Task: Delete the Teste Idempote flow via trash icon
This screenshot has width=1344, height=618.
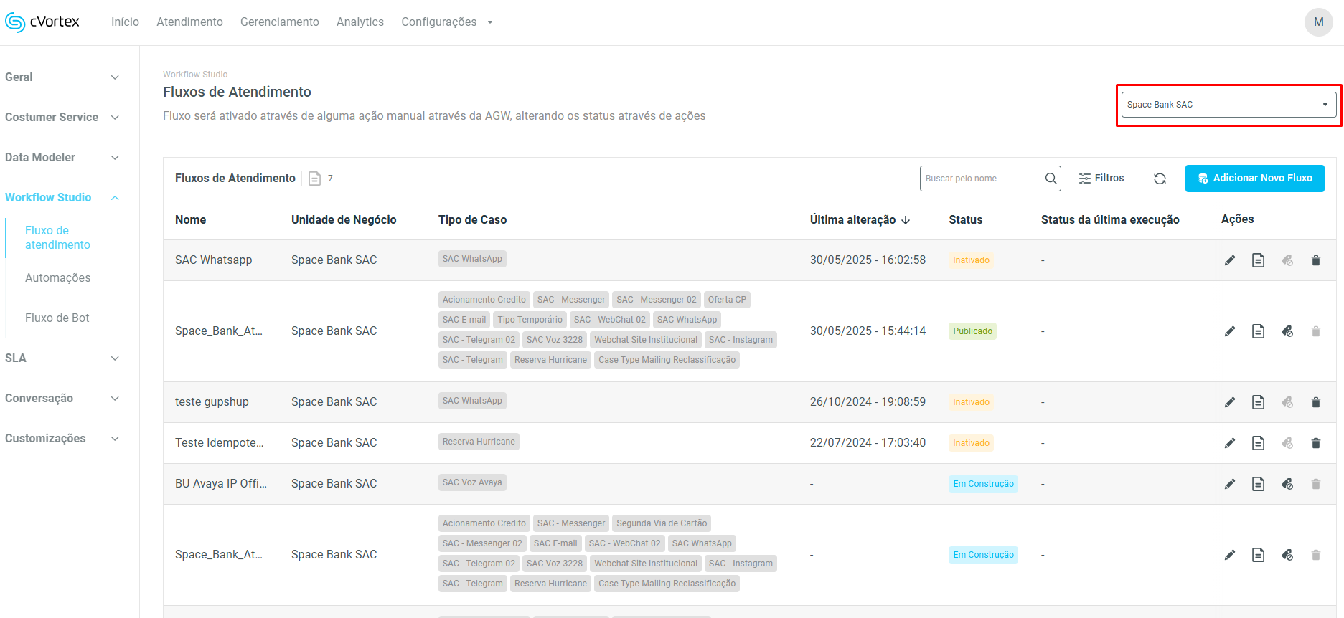Action: click(x=1315, y=443)
